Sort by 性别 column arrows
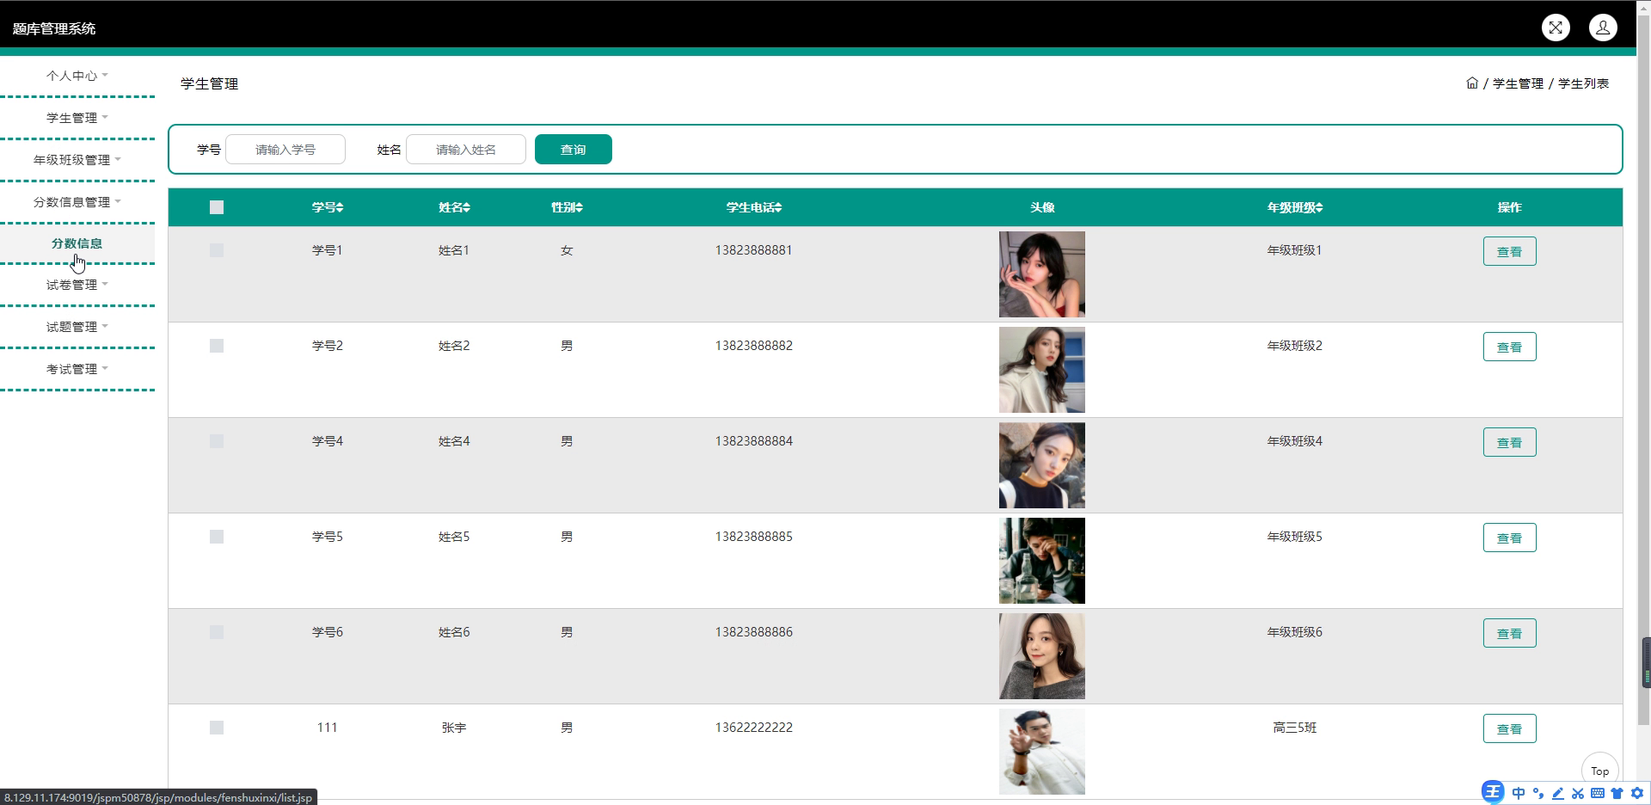 tap(579, 207)
